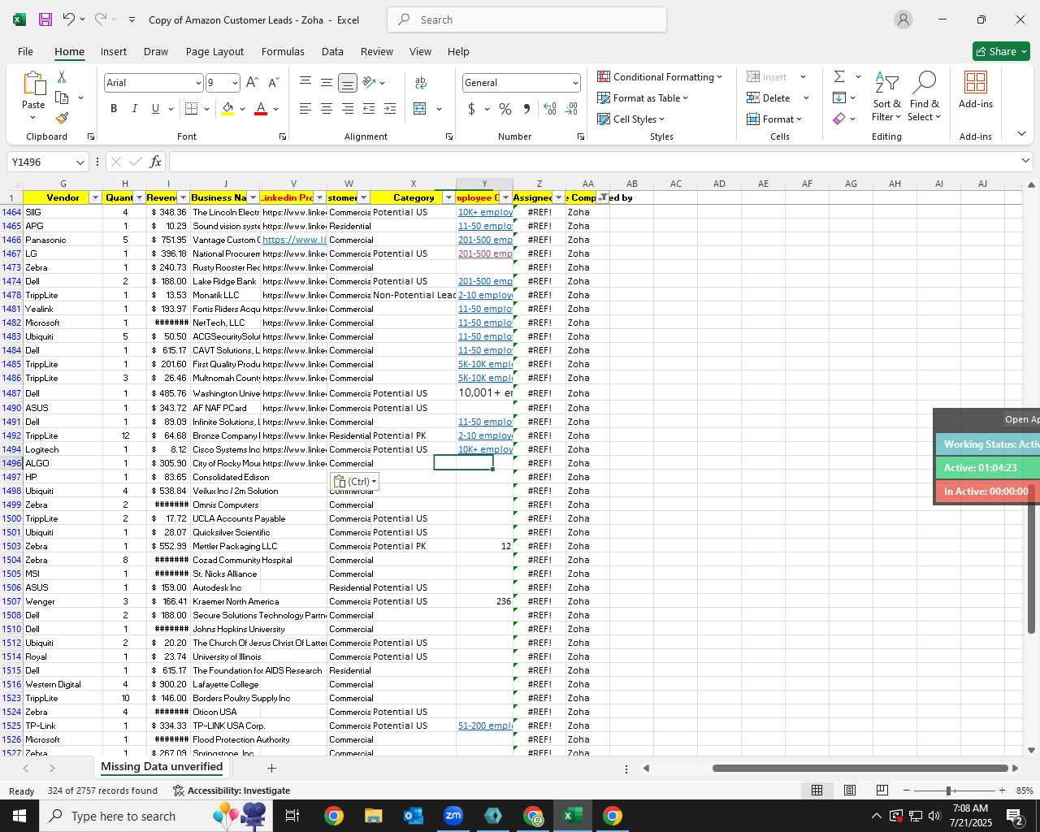Click the Fill Color yellow swatch button
Image resolution: width=1040 pixels, height=832 pixels.
pos(227,109)
